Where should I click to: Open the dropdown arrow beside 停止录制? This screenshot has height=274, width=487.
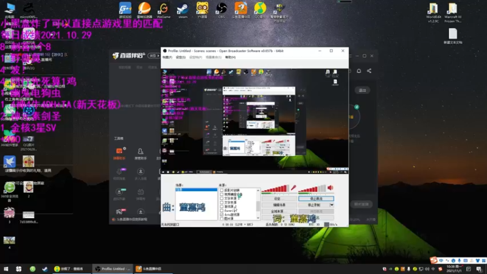click(x=332, y=205)
